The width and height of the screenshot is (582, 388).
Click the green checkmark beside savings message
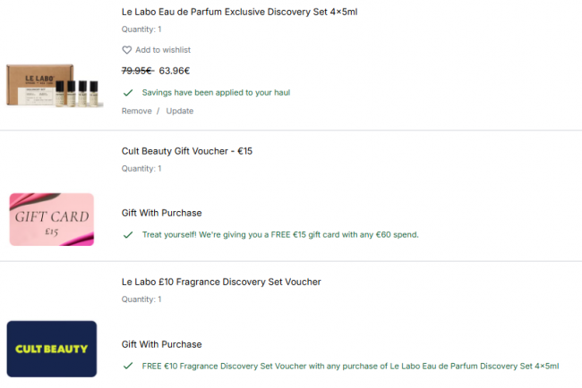[128, 92]
